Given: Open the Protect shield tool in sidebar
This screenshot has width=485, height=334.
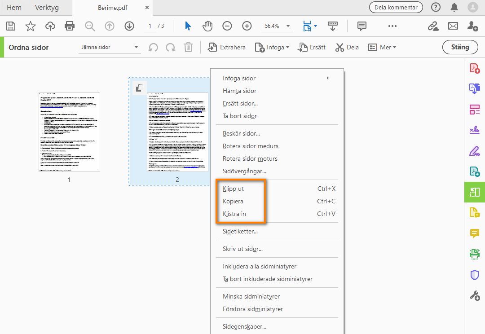Looking at the screenshot, I should [474, 275].
